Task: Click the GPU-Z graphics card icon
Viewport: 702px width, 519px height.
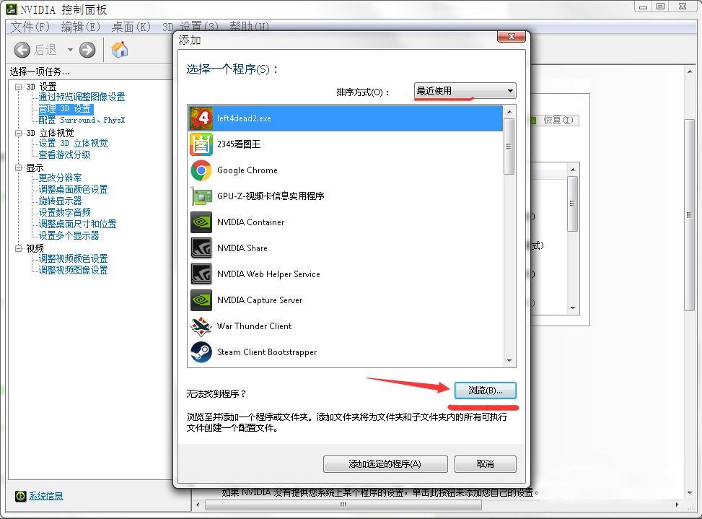Action: 201,196
